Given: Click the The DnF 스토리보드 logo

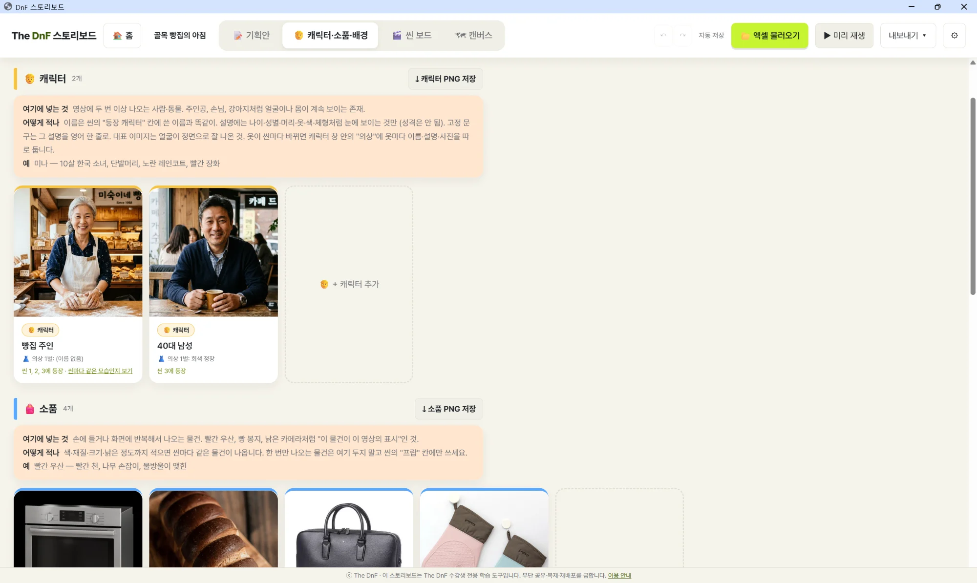Looking at the screenshot, I should coord(54,35).
